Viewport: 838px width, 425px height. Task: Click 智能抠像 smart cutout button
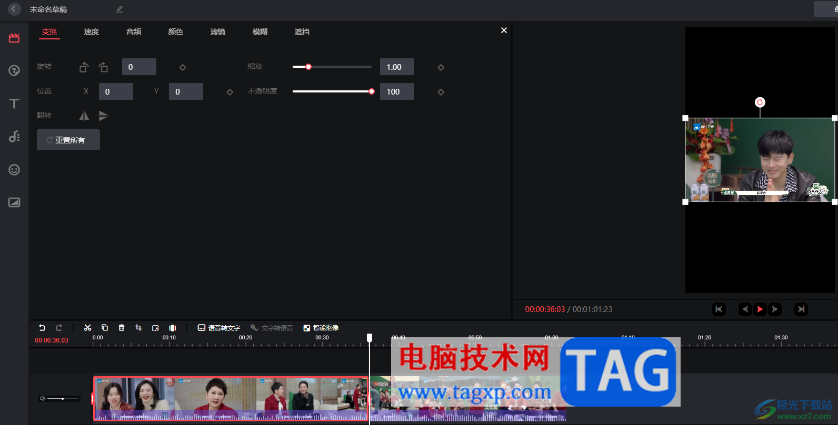tap(321, 328)
